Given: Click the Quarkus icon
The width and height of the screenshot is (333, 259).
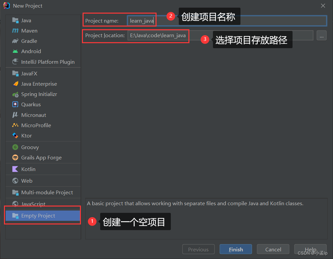Looking at the screenshot, I should point(15,104).
